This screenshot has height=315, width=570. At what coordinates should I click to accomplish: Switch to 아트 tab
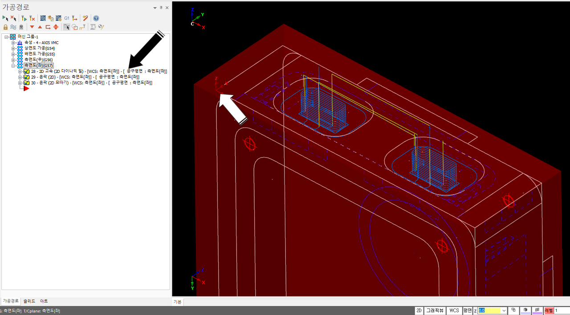(x=44, y=301)
